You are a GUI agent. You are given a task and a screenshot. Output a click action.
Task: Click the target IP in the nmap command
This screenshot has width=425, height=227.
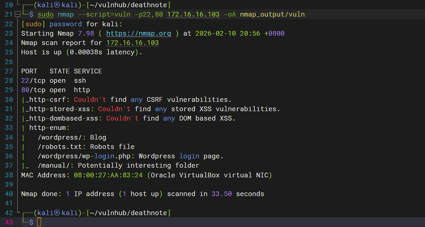click(193, 15)
